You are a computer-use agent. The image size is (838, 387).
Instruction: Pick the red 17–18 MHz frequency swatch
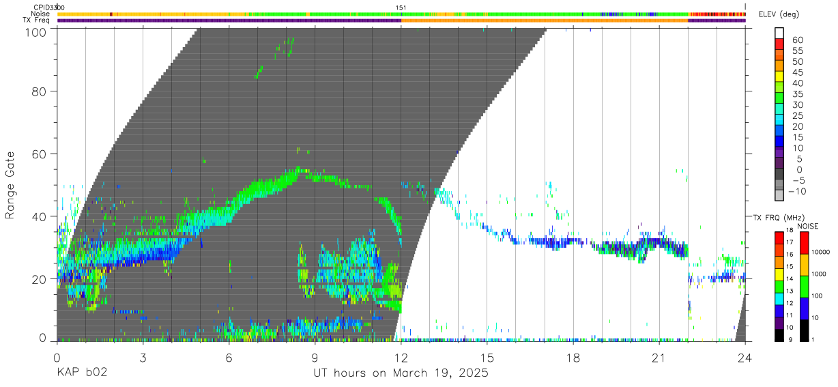[x=779, y=238]
